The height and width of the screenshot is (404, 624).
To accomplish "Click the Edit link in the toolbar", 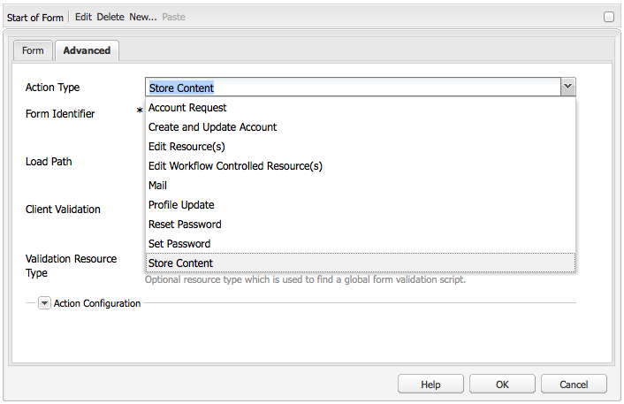I will point(83,17).
